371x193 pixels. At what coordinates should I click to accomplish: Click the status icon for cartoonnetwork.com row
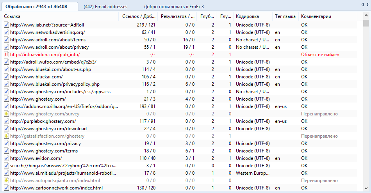pos(6,188)
